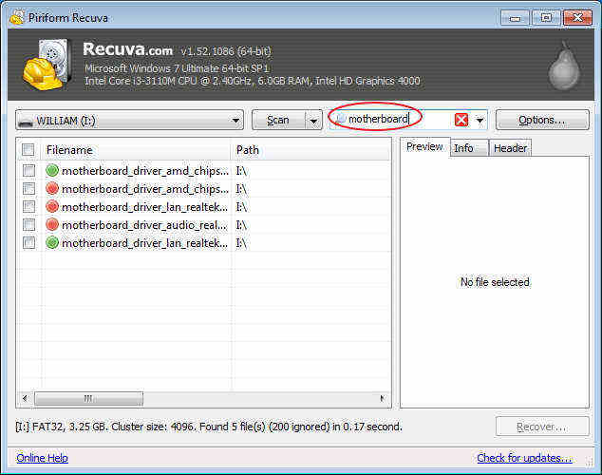Click the Check for updates link
This screenshot has height=475, width=602.
pos(524,458)
